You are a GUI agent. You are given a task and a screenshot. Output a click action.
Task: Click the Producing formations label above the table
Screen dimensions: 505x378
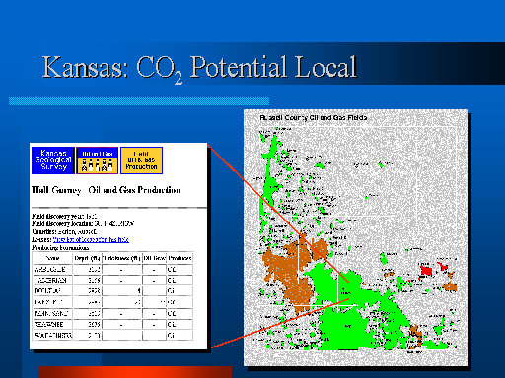(x=60, y=248)
